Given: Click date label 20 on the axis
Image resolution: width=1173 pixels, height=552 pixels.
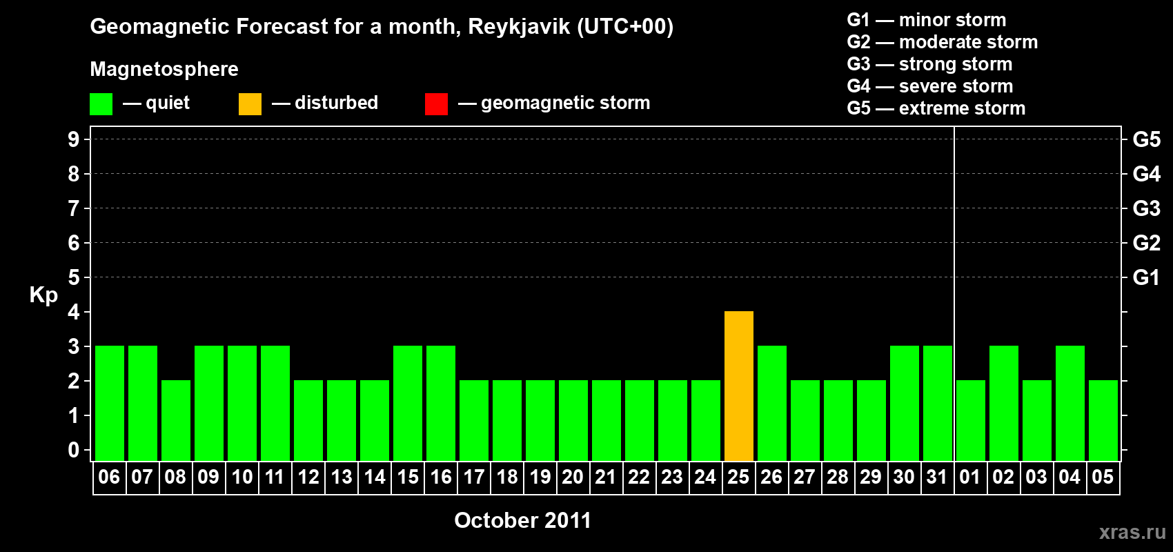Looking at the screenshot, I should point(573,477).
